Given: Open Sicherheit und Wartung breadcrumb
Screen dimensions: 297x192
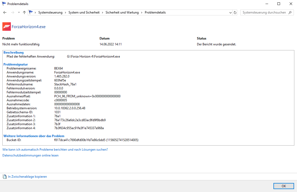Looking at the screenshot, I should click(122, 12).
